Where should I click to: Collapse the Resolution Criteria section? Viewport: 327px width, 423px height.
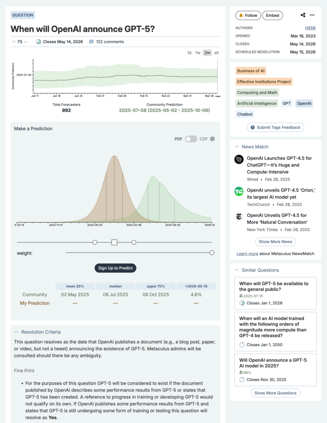coord(17,332)
